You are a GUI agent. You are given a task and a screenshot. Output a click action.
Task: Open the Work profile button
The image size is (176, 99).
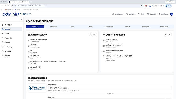(x=168, y=6)
